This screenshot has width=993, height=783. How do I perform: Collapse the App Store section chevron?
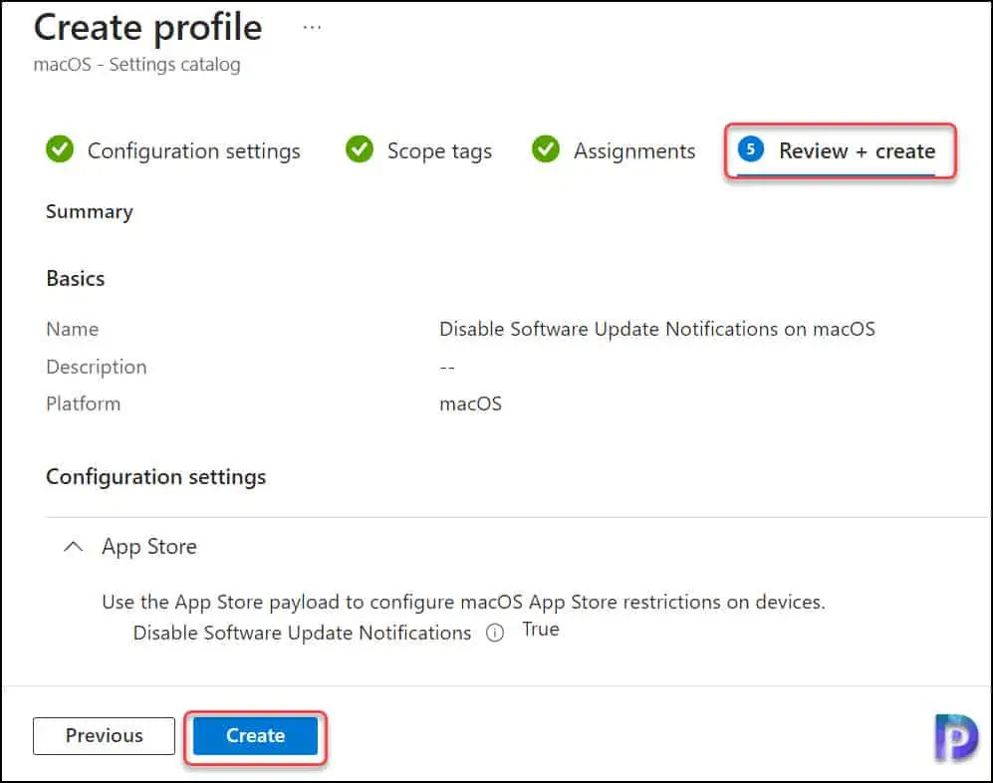74,546
